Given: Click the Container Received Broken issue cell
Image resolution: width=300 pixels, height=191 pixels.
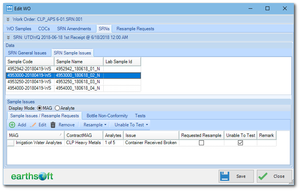Looking at the screenshot, I should [x=151, y=143].
